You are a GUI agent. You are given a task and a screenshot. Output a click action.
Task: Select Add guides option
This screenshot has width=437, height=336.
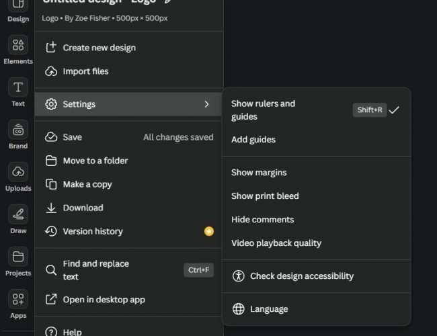pyautogui.click(x=253, y=140)
